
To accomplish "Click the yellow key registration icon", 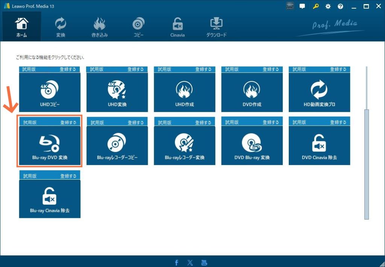I will [x=315, y=6].
